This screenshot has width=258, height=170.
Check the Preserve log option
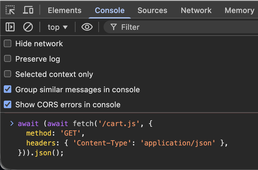[x=8, y=59]
